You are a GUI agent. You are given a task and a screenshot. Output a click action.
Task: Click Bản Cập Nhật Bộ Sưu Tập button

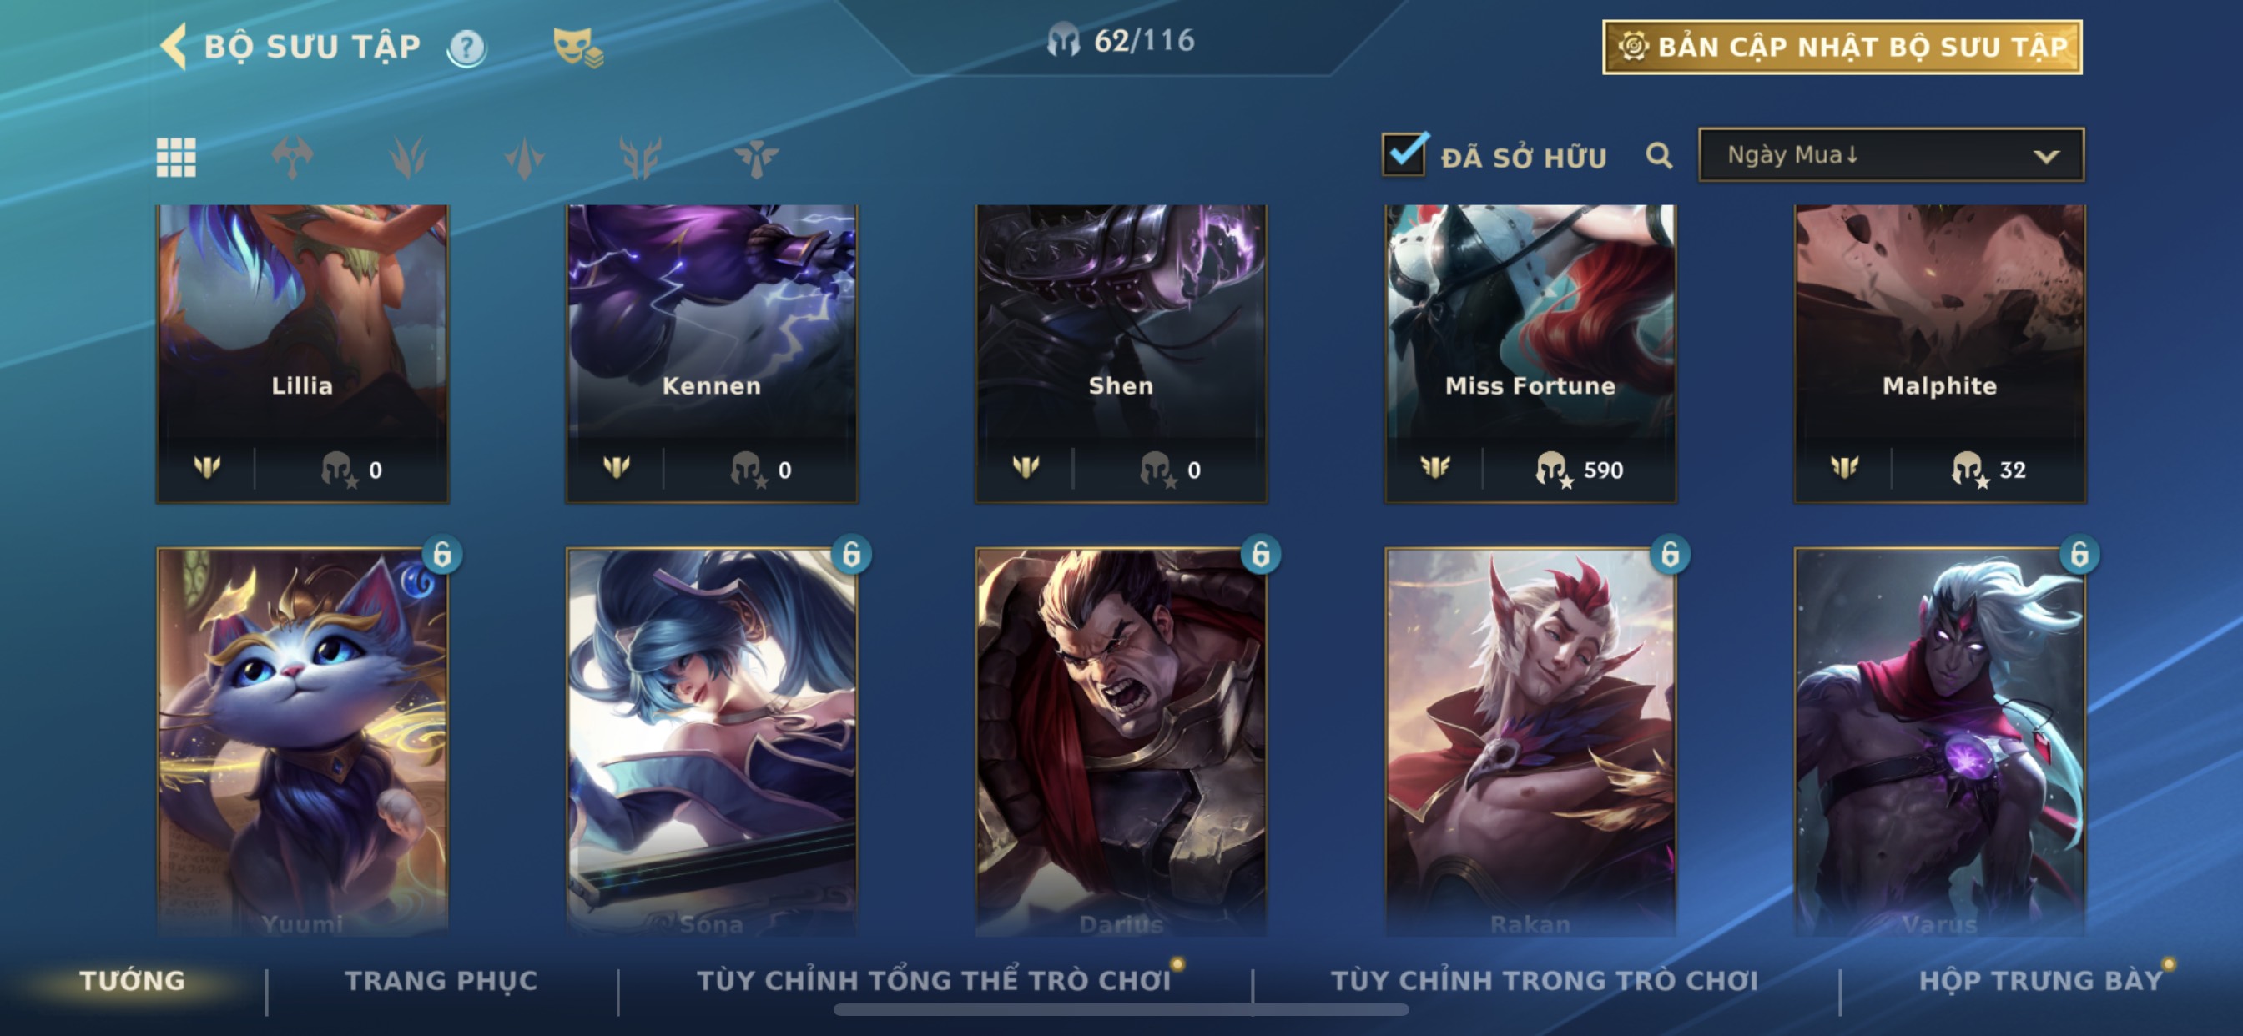[1842, 47]
